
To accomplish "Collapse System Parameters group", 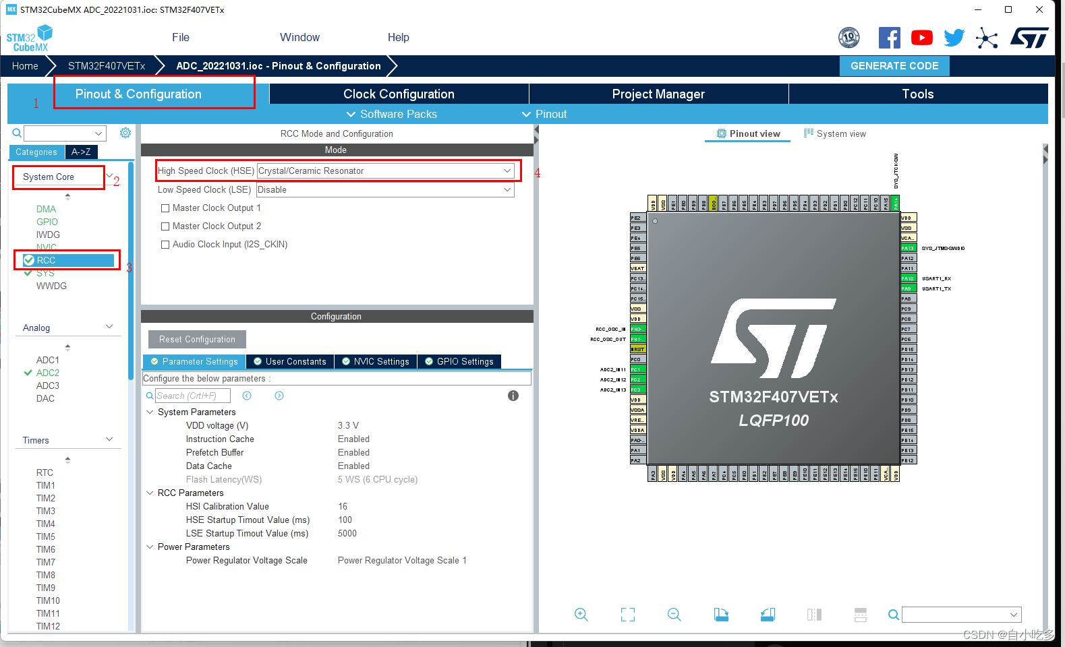I will point(150,412).
